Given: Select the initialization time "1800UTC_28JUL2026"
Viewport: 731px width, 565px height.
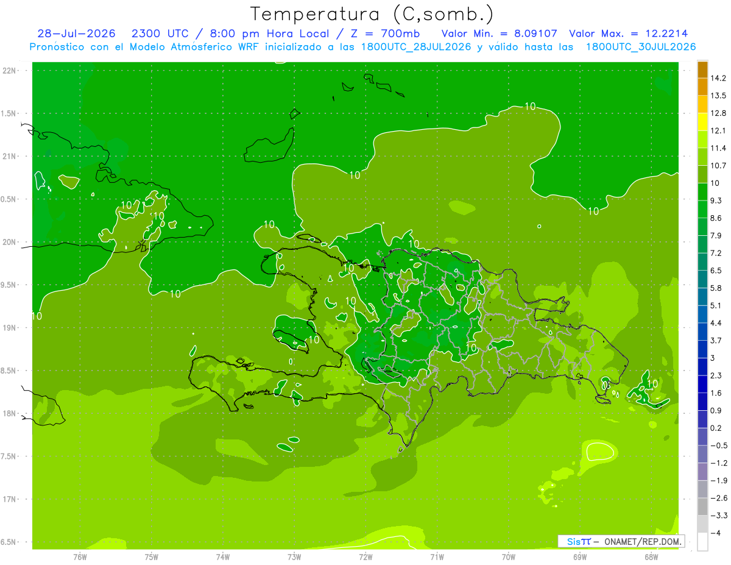Looking at the screenshot, I should pyautogui.click(x=414, y=47).
